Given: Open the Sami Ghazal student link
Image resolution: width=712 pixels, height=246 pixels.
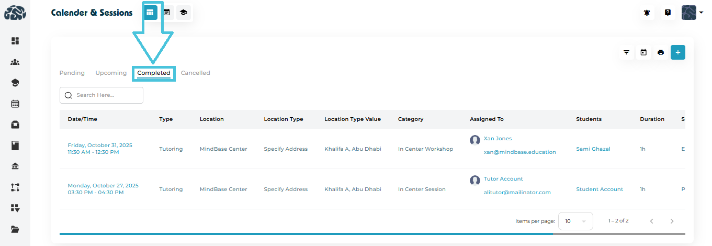Looking at the screenshot, I should tap(593, 149).
